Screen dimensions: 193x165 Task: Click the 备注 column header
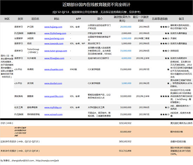pyautogui.click(x=181, y=19)
